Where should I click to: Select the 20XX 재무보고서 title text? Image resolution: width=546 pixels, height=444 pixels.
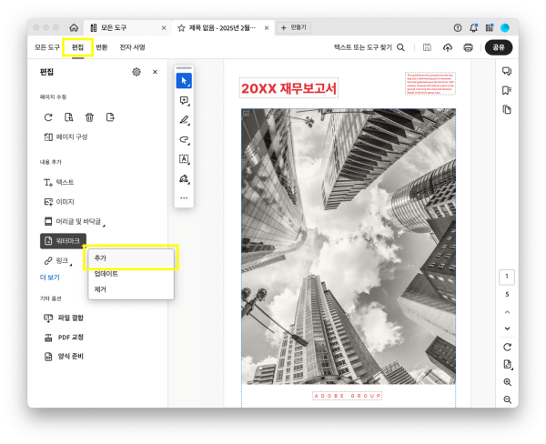(x=288, y=88)
